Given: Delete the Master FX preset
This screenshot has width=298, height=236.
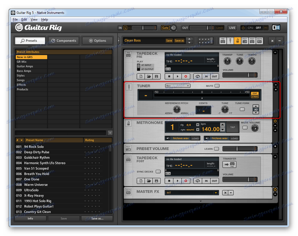Looking at the screenshot, I should [x=225, y=193].
